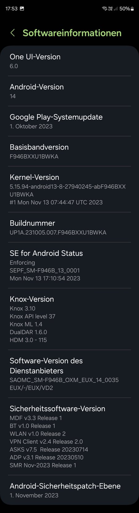Tap the screenshot notification icon in status bar
Screen dimensions: 139x513
tap(22, 9)
